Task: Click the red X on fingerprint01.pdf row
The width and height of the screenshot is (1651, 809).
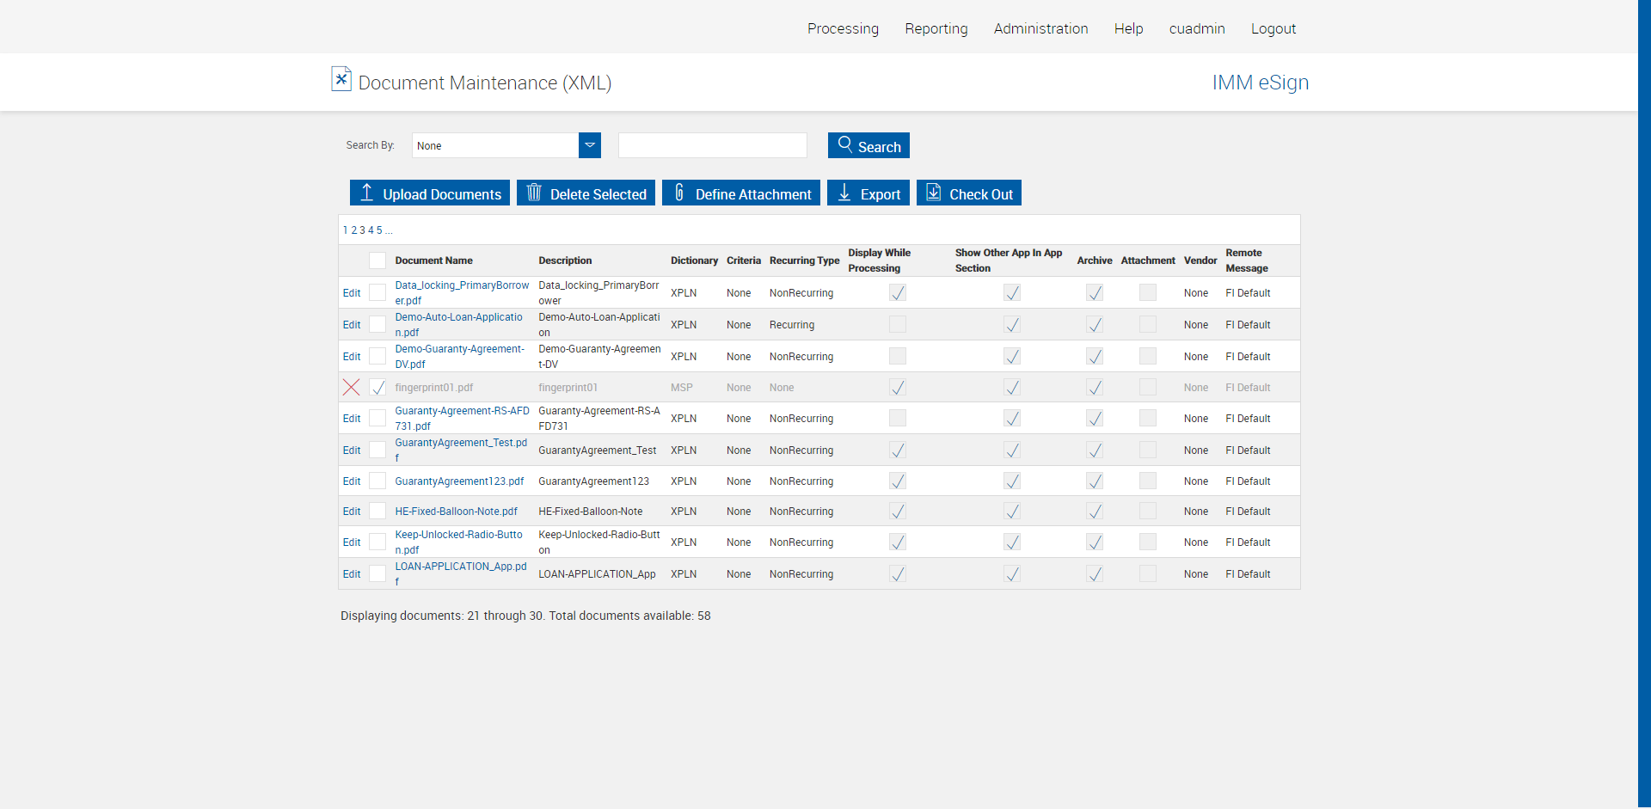Action: point(351,388)
